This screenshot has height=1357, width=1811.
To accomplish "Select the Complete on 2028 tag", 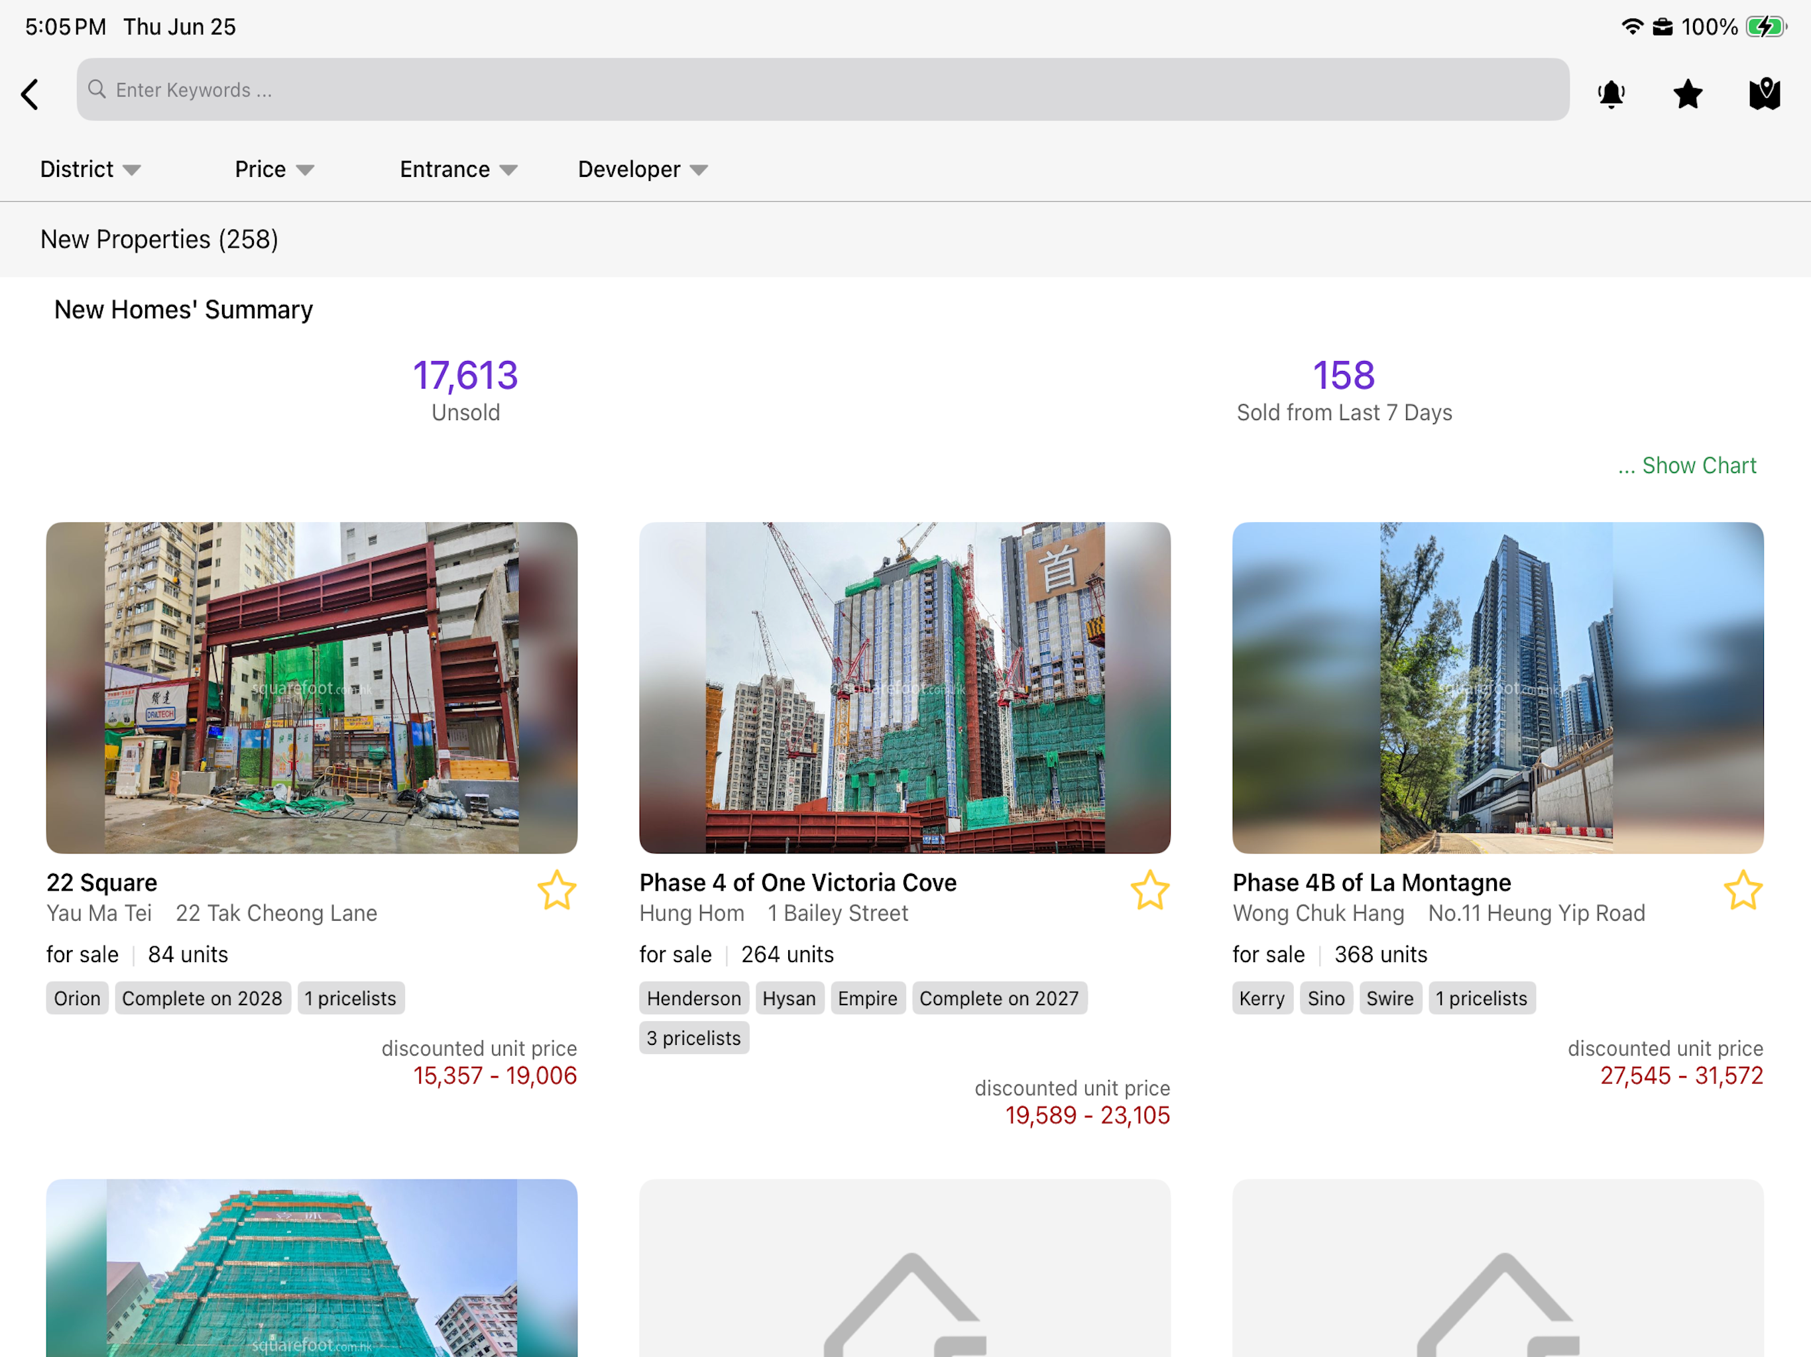I will pos(202,998).
